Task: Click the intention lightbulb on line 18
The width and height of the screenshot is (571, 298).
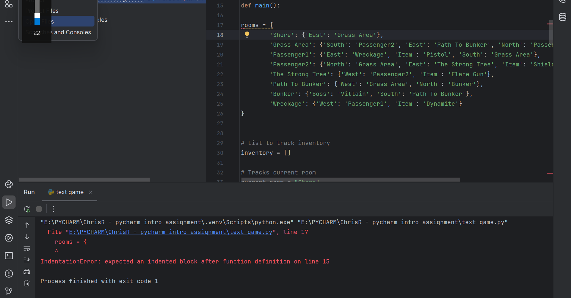Action: (248, 35)
